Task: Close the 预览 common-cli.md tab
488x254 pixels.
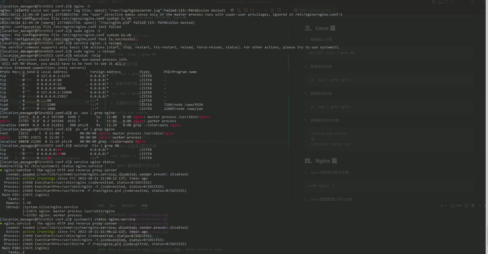Action: point(334,10)
